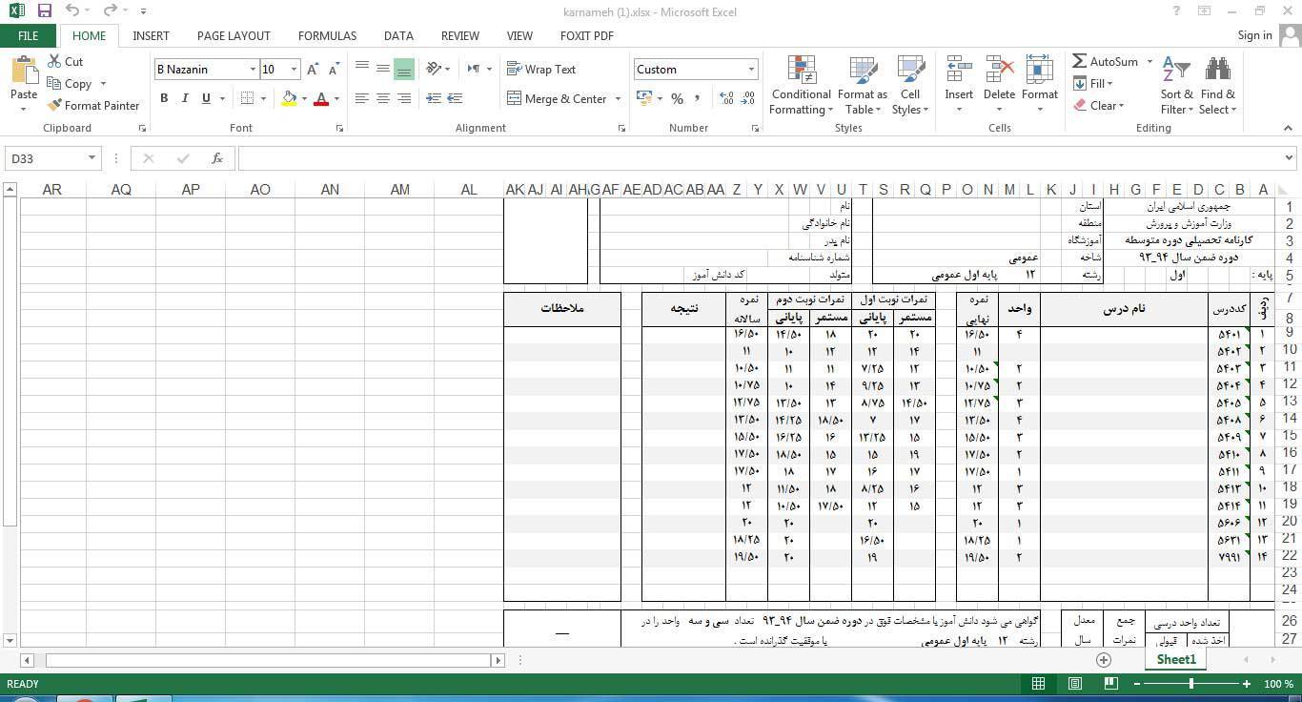Click Cut scissors icon

pyautogui.click(x=54, y=61)
